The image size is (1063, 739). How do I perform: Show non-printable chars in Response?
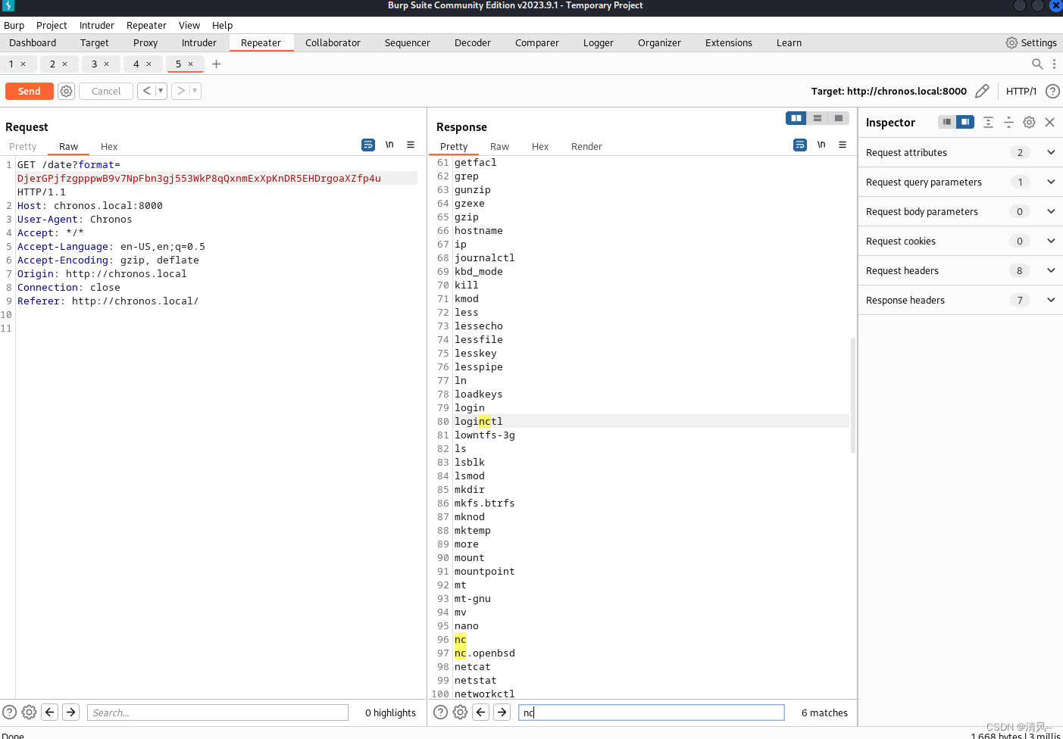click(821, 145)
